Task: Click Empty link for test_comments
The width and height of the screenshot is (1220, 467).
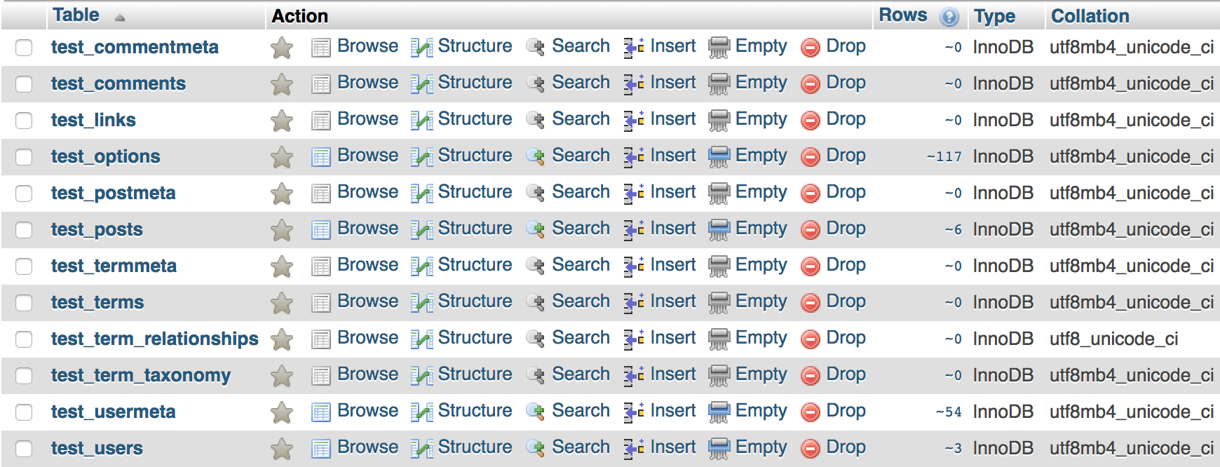Action: pyautogui.click(x=761, y=82)
